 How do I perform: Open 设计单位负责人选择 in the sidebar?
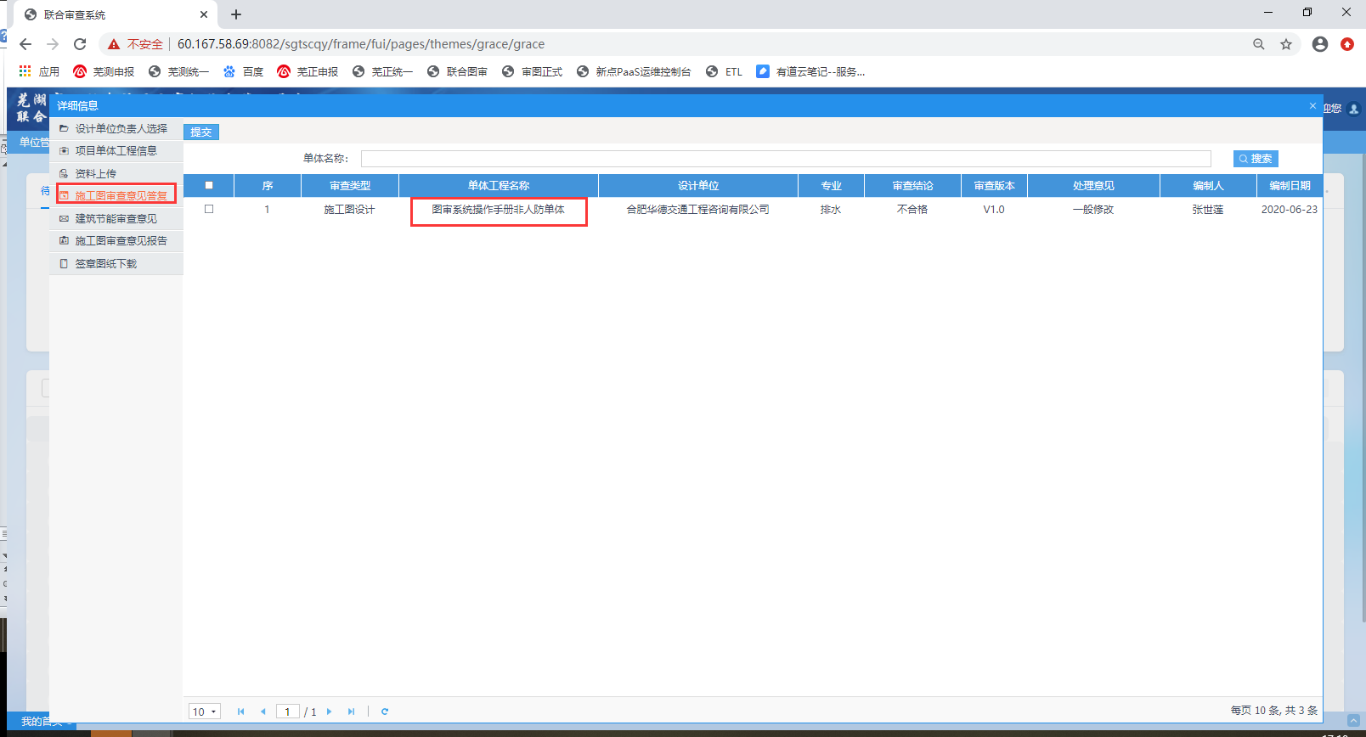121,129
